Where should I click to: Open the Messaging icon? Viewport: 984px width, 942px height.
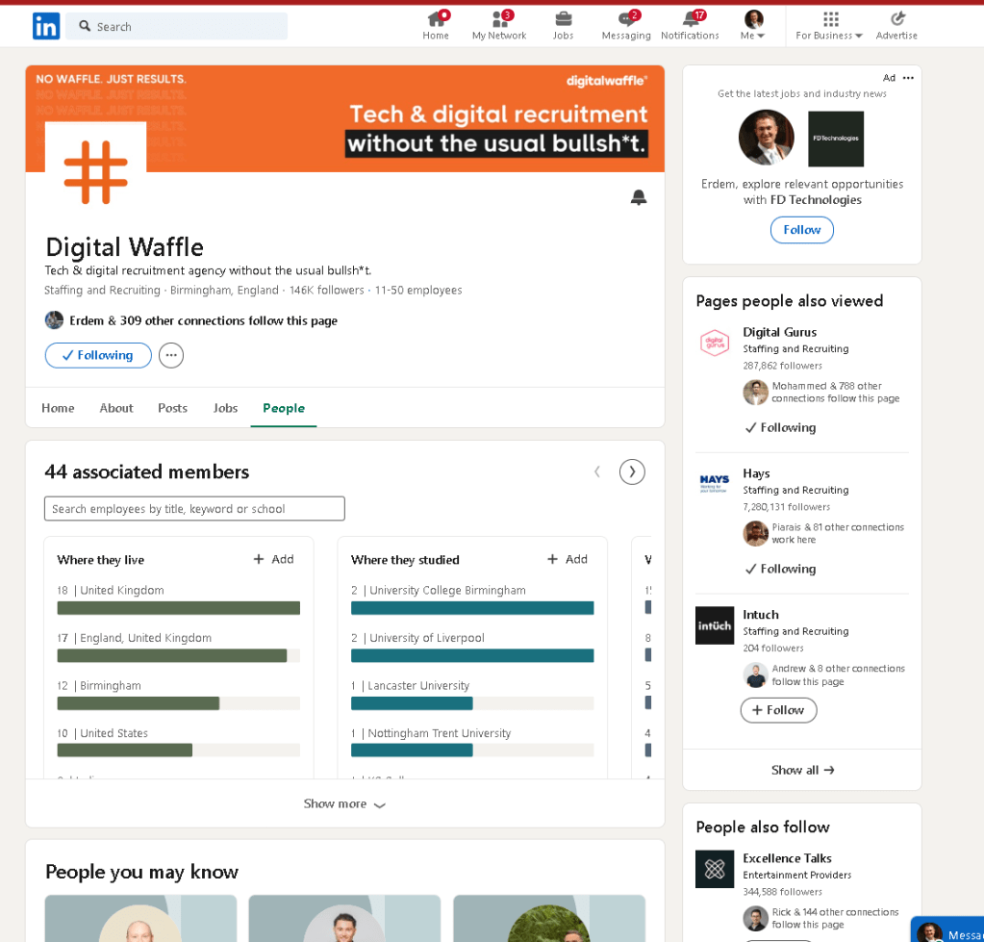[x=625, y=26]
